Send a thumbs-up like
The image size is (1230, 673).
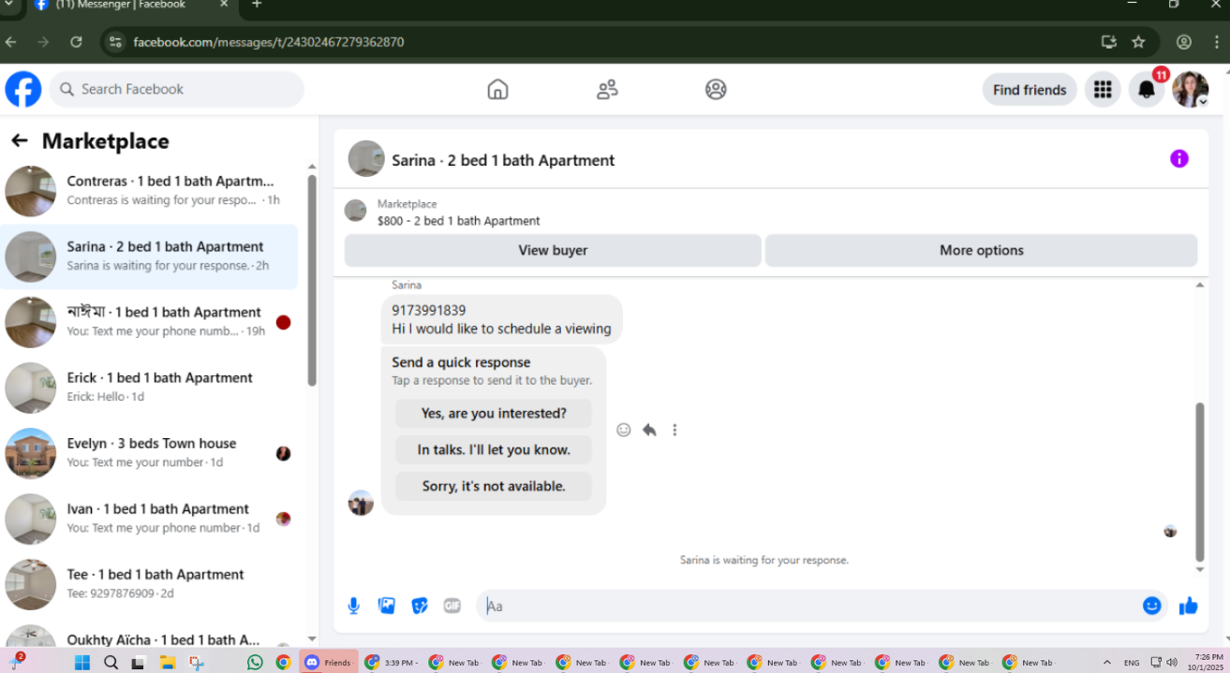click(1189, 606)
